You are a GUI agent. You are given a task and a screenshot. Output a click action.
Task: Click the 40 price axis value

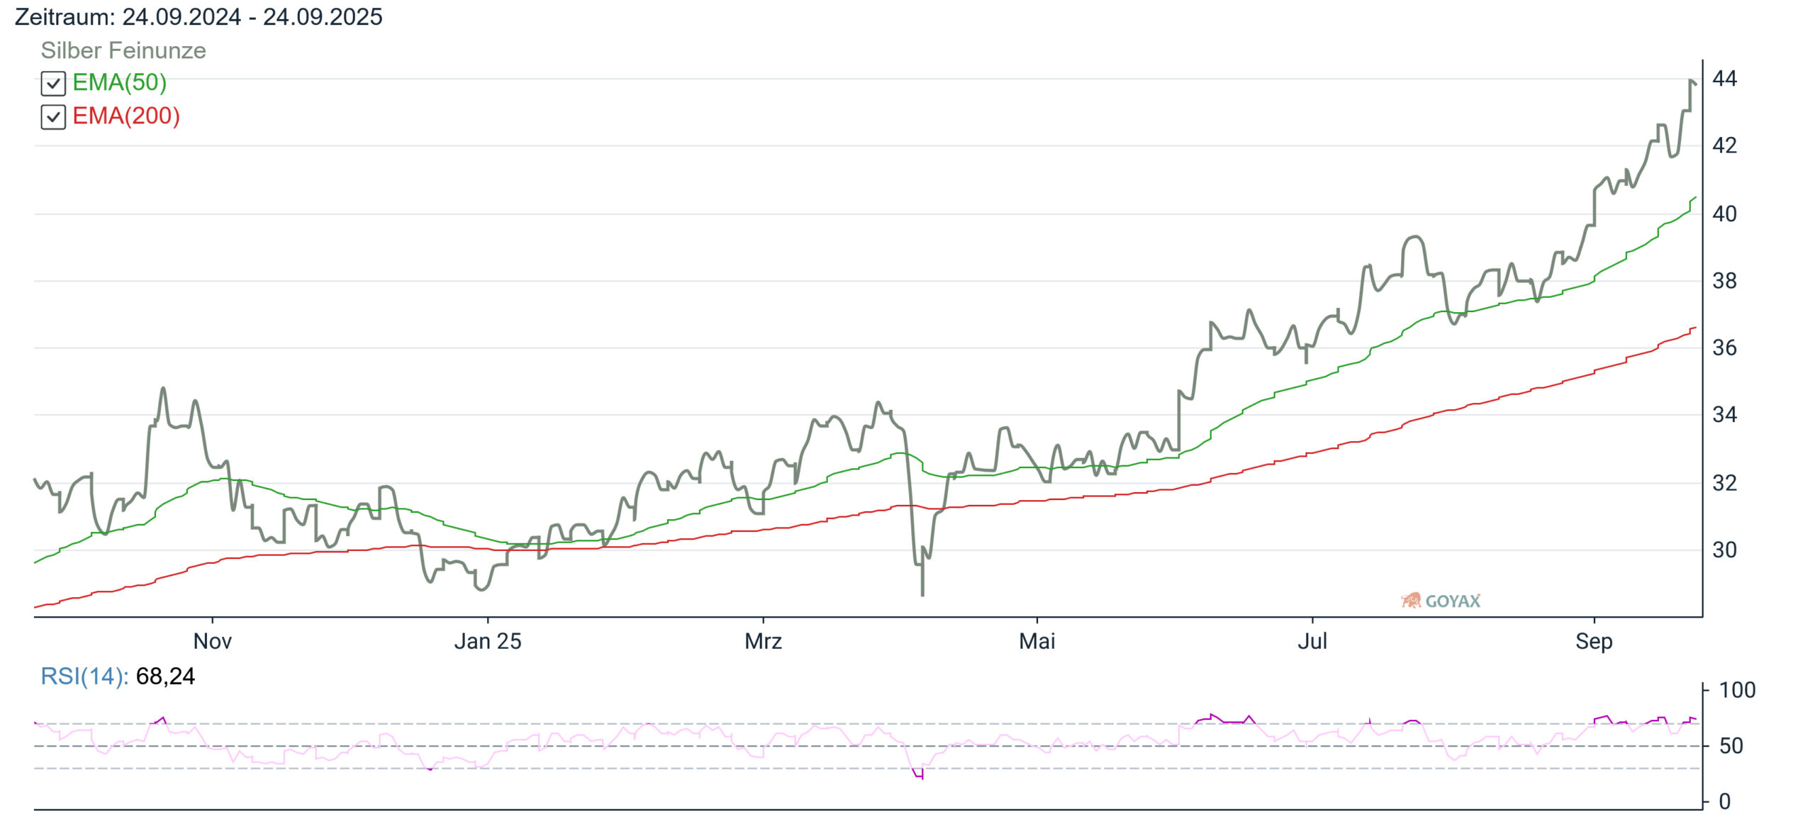pyautogui.click(x=1725, y=213)
